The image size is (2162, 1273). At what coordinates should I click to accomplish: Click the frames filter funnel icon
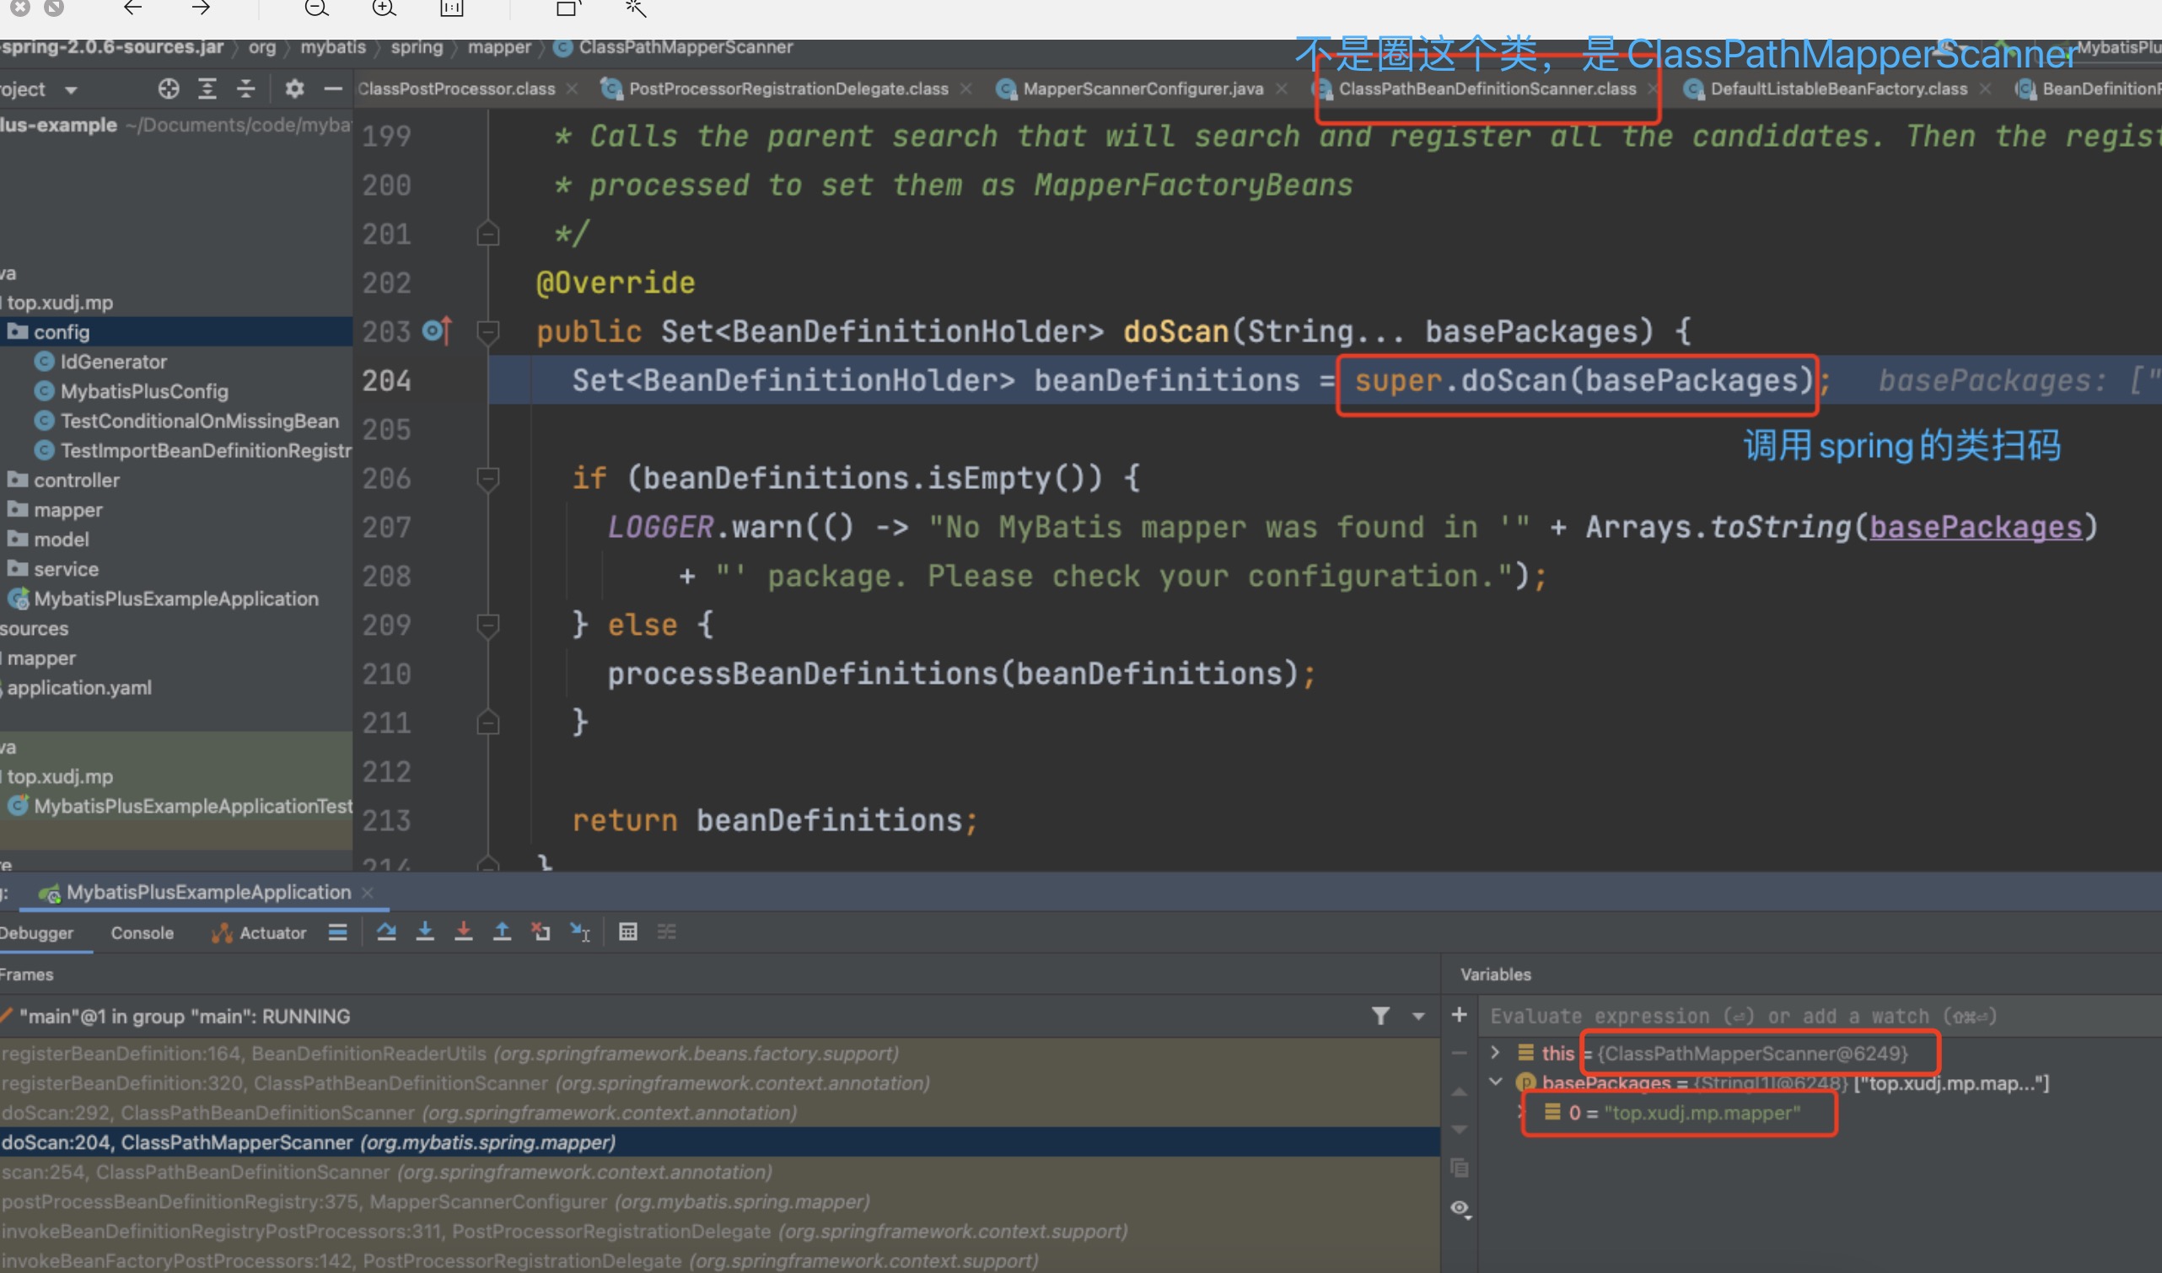click(x=1380, y=1016)
